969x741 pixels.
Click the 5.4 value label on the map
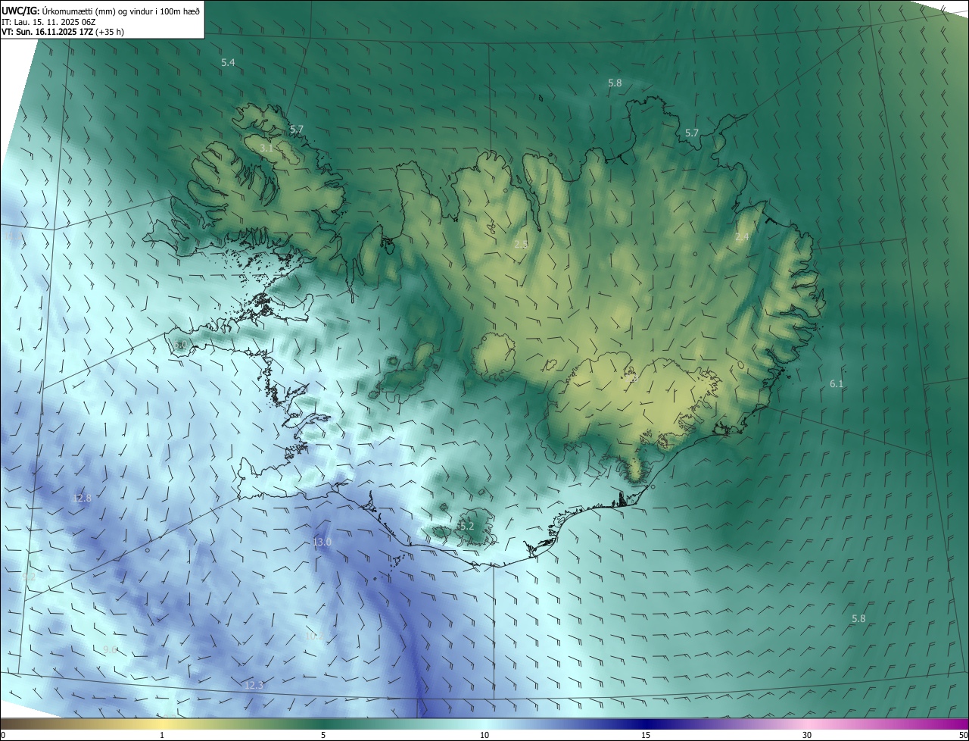(x=228, y=62)
